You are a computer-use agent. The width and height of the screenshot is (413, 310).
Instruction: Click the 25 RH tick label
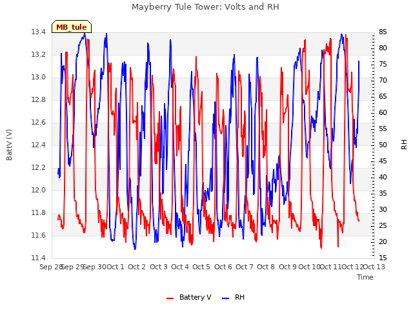point(383,225)
